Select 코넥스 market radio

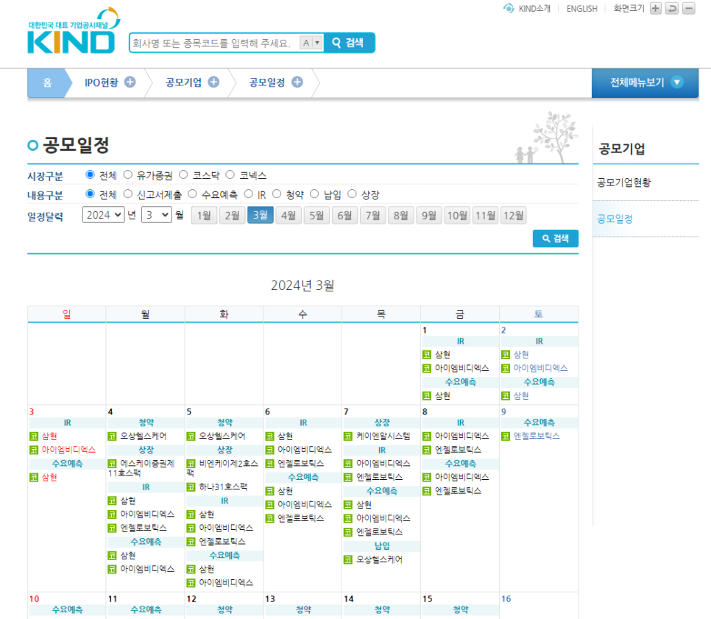tap(230, 174)
